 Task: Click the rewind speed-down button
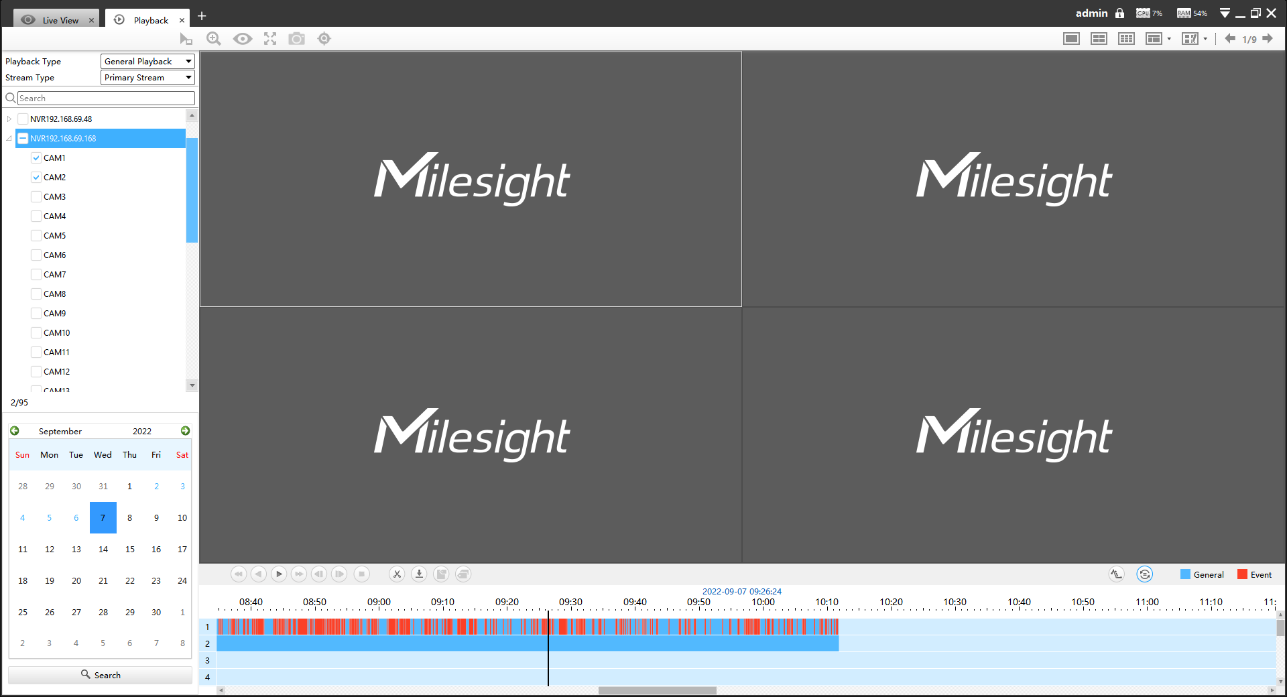coord(238,574)
